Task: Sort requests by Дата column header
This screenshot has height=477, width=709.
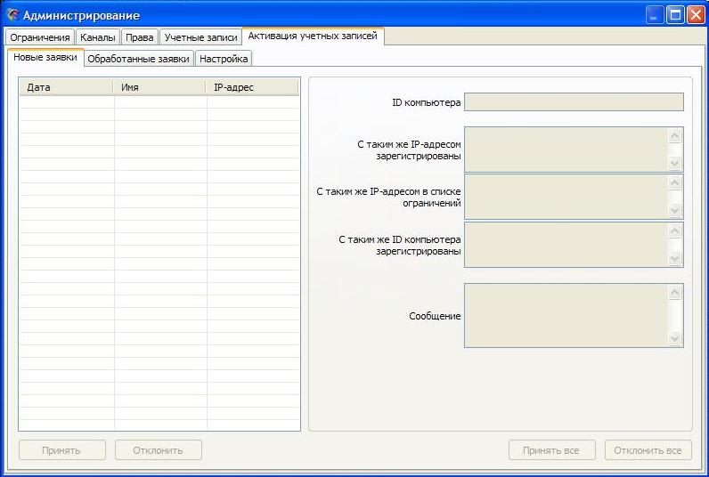Action: pos(67,87)
